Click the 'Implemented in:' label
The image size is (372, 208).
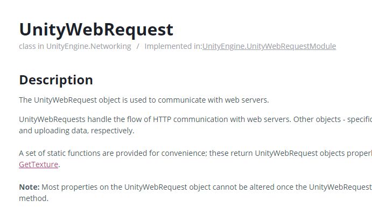pos(173,46)
